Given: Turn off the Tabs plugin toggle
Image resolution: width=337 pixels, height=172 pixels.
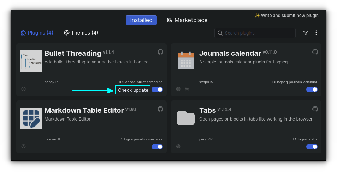Looking at the screenshot, I should (312, 147).
